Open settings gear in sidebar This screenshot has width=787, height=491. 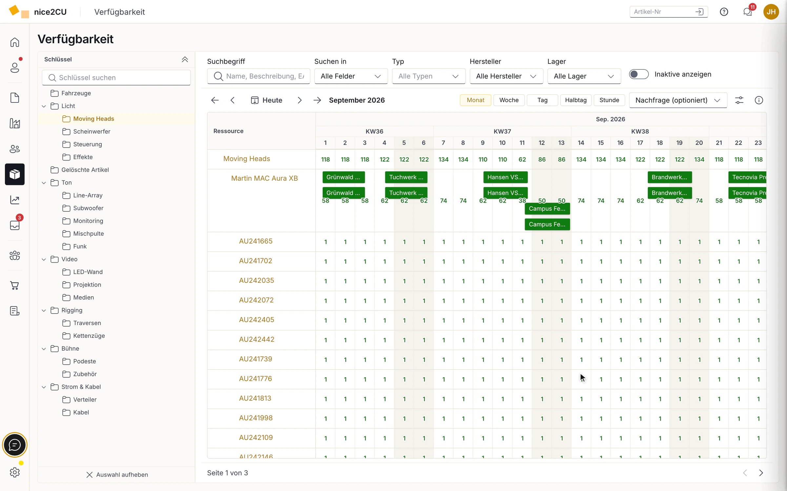[x=15, y=472]
